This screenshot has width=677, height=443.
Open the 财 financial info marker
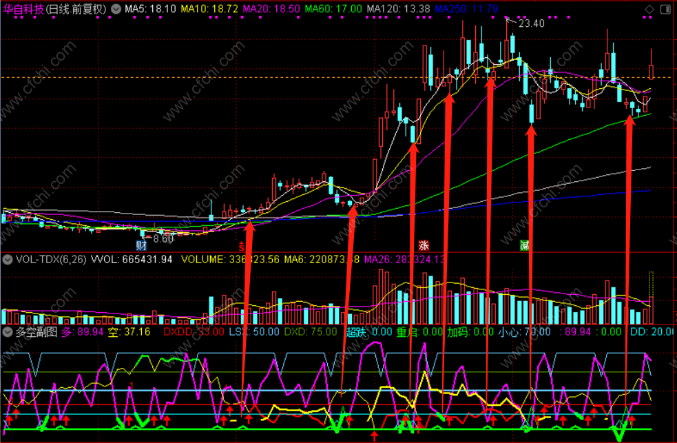(141, 246)
